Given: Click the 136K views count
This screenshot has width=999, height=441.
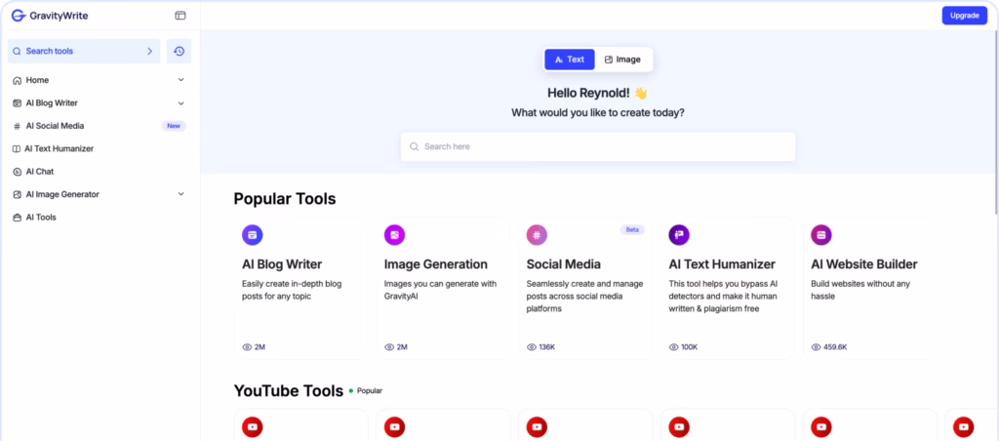Looking at the screenshot, I should coord(546,347).
